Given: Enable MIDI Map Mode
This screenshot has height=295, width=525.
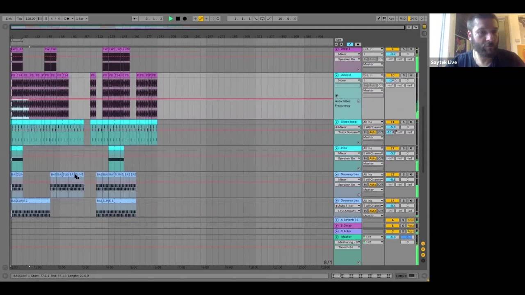Looking at the screenshot, I should (403, 18).
